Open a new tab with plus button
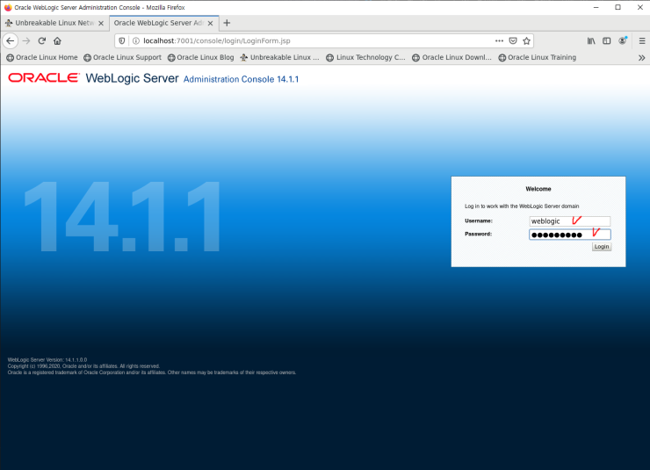This screenshot has width=650, height=470. 227,23
